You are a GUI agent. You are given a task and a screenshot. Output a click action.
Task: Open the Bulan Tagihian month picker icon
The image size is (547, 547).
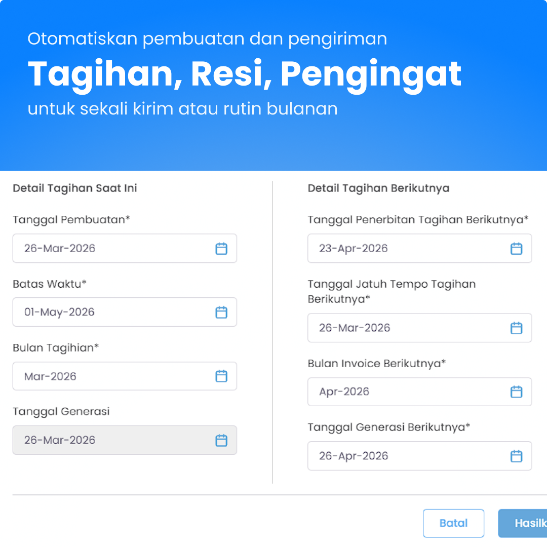click(221, 376)
